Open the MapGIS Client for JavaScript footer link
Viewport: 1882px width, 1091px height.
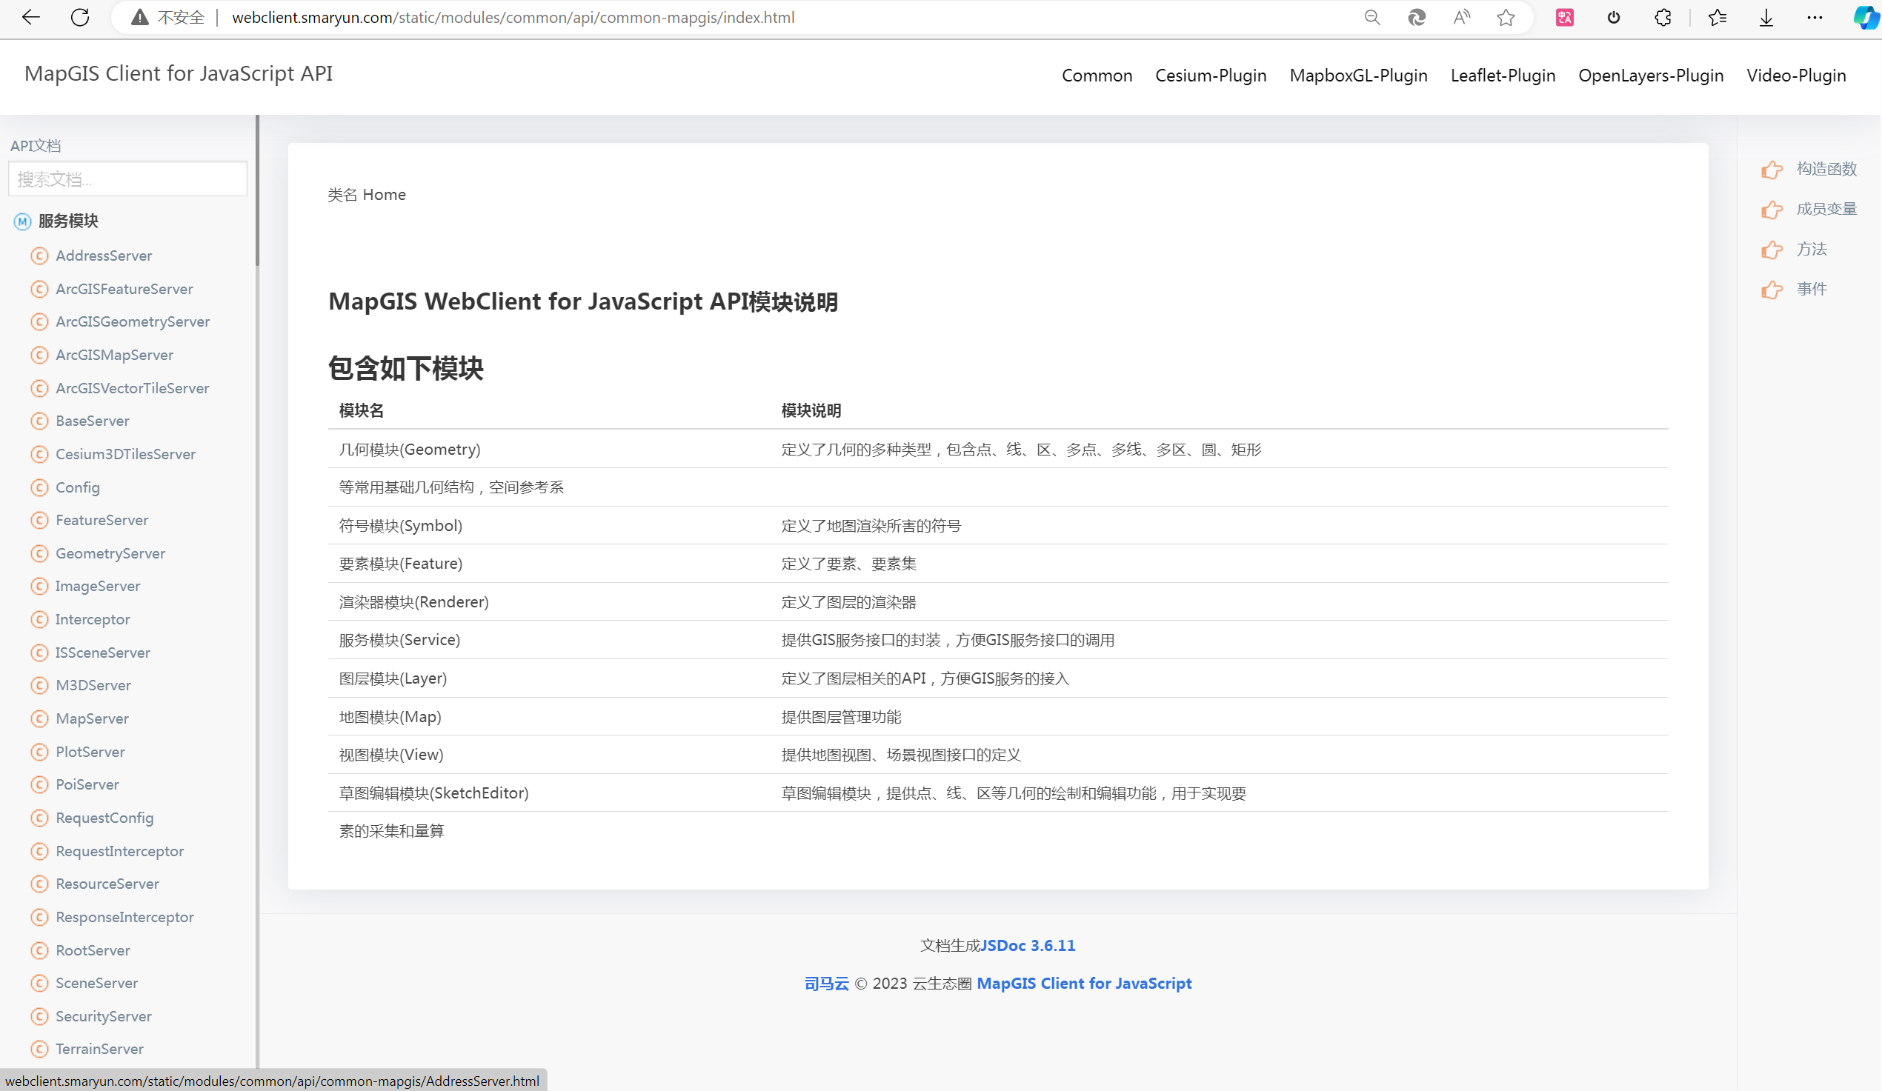pyautogui.click(x=1085, y=984)
